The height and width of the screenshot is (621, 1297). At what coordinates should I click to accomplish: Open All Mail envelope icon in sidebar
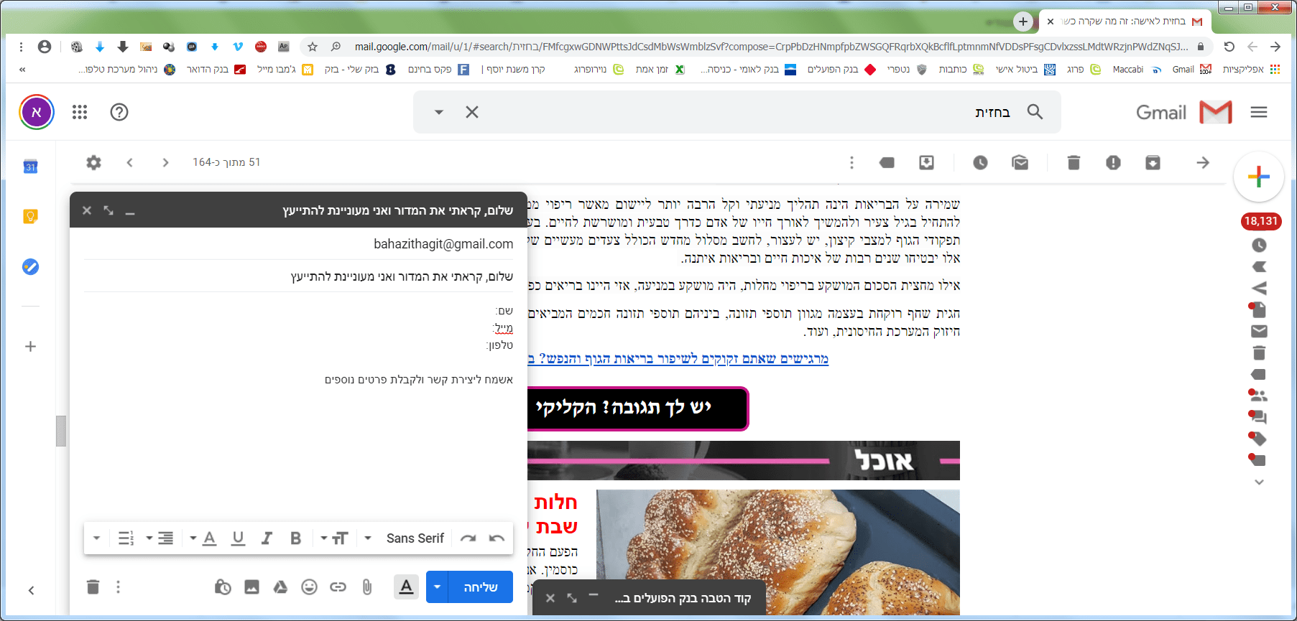click(1259, 331)
